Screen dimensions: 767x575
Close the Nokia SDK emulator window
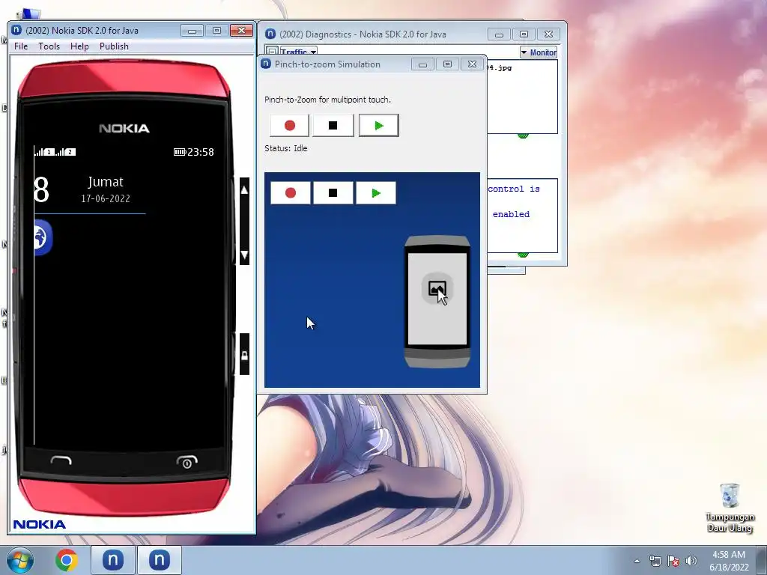241,30
